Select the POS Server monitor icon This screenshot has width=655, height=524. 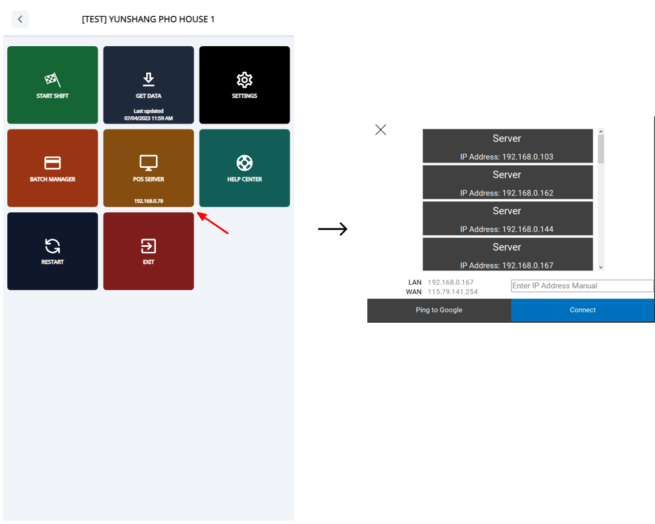pyautogui.click(x=149, y=162)
